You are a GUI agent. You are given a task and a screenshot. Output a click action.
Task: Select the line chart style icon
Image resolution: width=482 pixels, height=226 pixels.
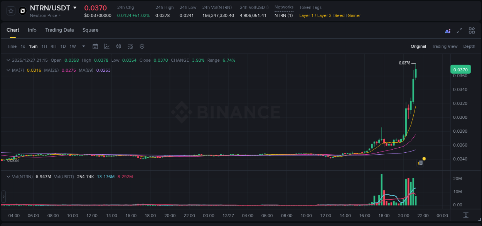click(107, 46)
